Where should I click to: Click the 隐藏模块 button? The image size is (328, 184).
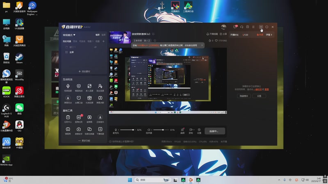[244, 96]
